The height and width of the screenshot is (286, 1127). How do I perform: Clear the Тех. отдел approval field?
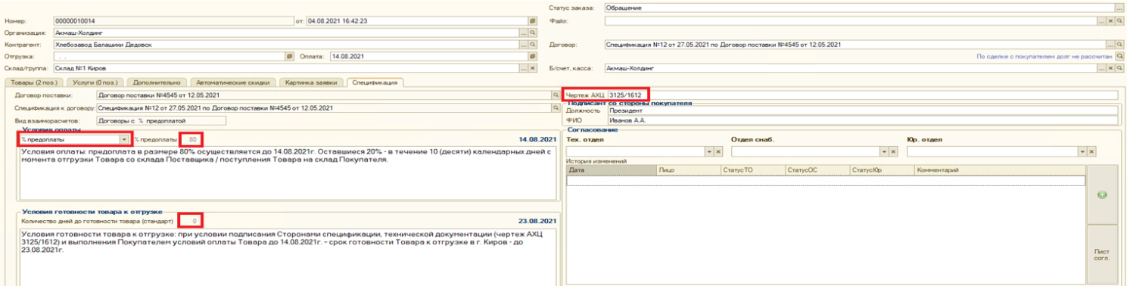(x=718, y=152)
